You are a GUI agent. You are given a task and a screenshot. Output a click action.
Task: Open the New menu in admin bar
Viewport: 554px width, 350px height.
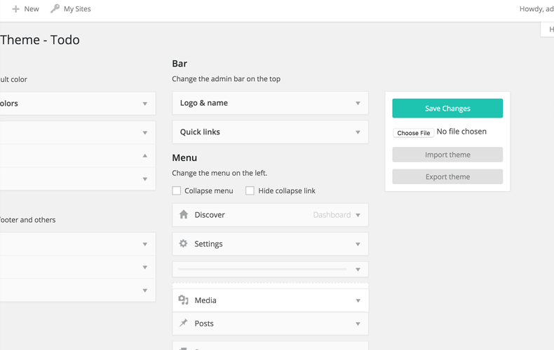[32, 9]
